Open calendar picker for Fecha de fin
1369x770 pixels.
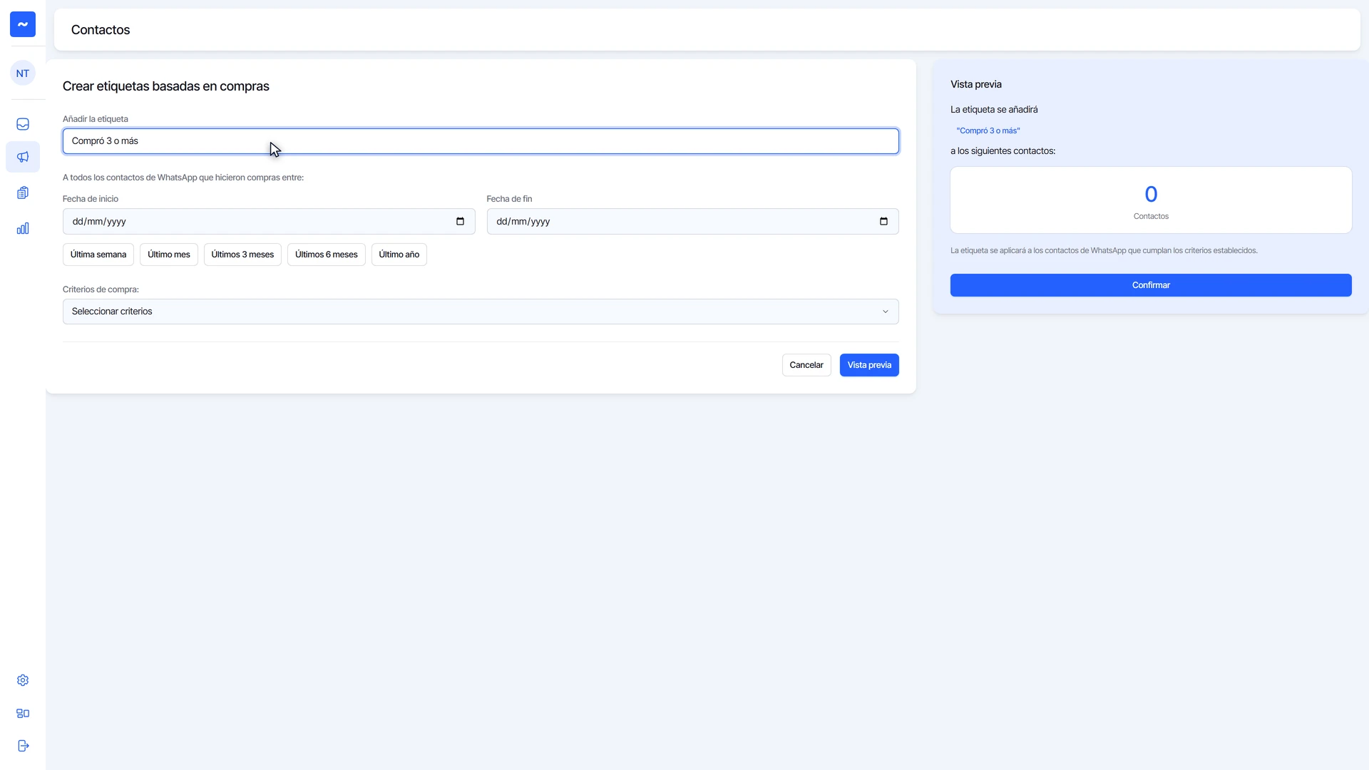click(883, 221)
